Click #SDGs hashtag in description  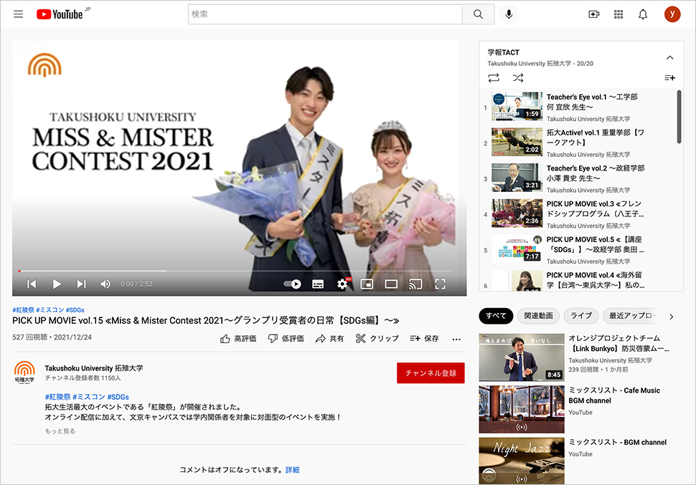click(118, 397)
